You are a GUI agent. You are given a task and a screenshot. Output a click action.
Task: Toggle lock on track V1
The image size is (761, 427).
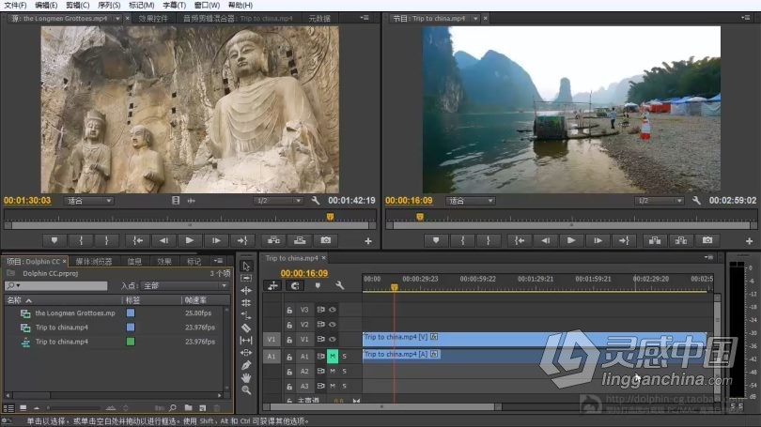click(x=289, y=340)
